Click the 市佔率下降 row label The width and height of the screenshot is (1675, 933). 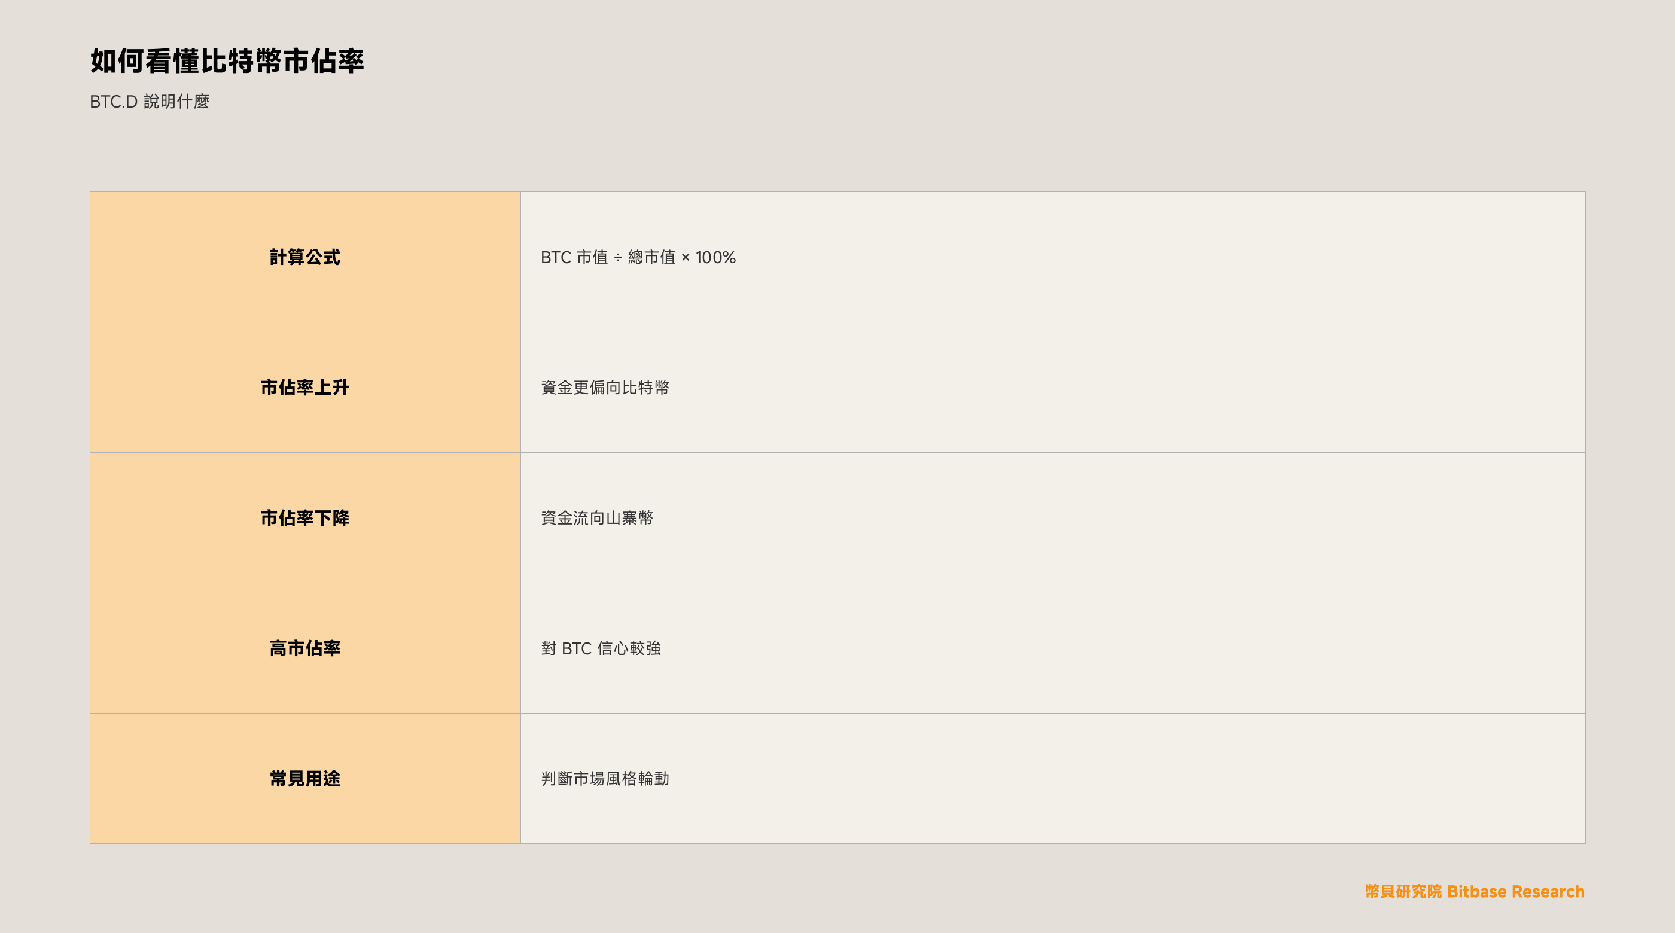tap(305, 517)
